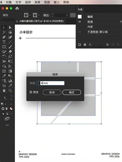Choose the Rectangle tool
122x162 pixels.
tap(4, 47)
